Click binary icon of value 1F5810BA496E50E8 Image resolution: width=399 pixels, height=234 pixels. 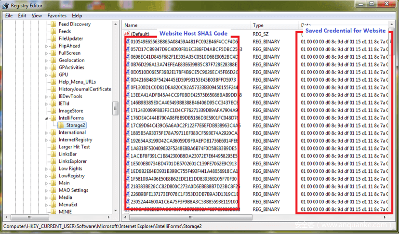(127, 179)
